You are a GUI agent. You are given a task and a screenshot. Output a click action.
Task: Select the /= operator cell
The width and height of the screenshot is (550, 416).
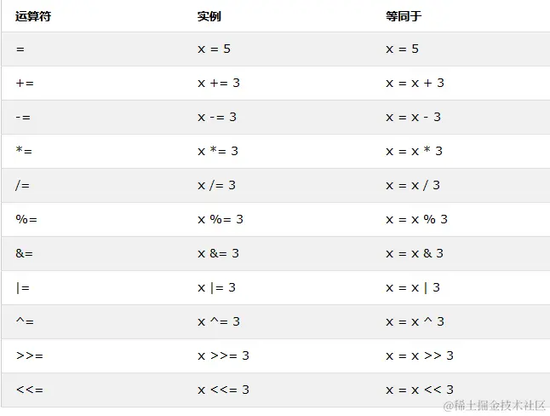[x=22, y=185]
